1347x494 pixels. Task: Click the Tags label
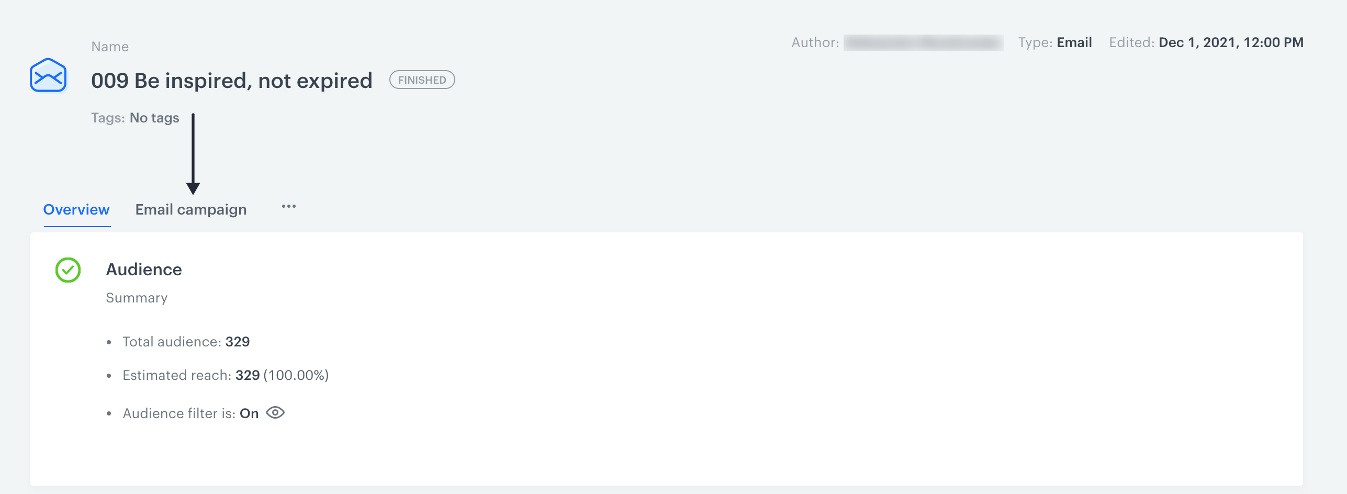[x=108, y=118]
